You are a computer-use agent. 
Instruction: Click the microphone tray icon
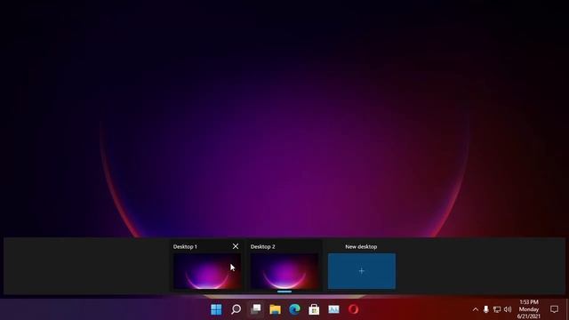coord(486,309)
